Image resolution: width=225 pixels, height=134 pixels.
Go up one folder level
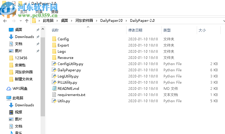click(27, 21)
